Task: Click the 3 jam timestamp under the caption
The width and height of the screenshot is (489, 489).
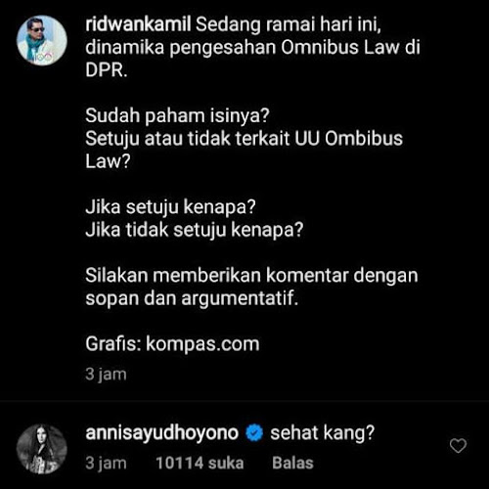Action: (x=106, y=375)
